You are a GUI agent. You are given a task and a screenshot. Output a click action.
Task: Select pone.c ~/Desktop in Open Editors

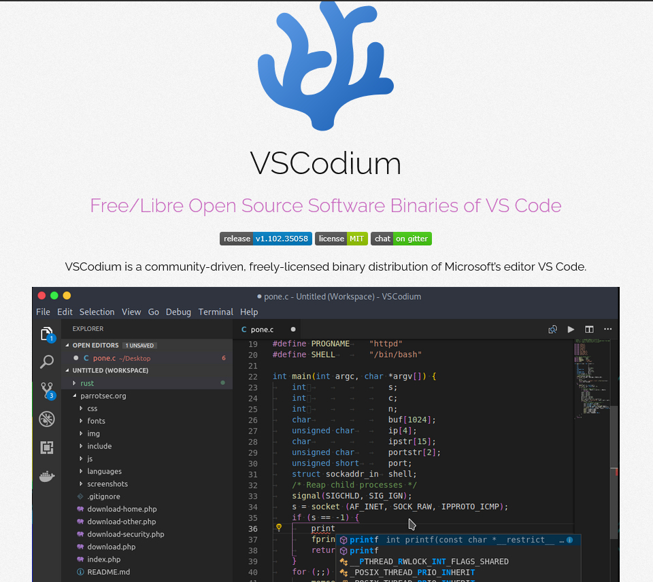(x=147, y=358)
